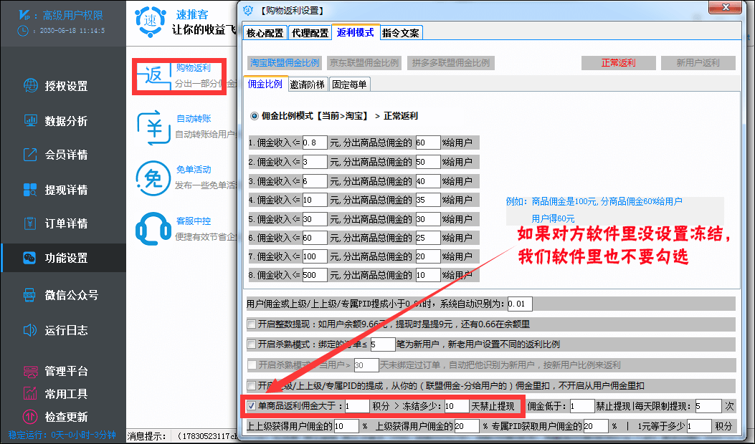755x444 pixels.
Task: Edit the 专属PID获取用户佣金 percentage field
Action: 595,425
